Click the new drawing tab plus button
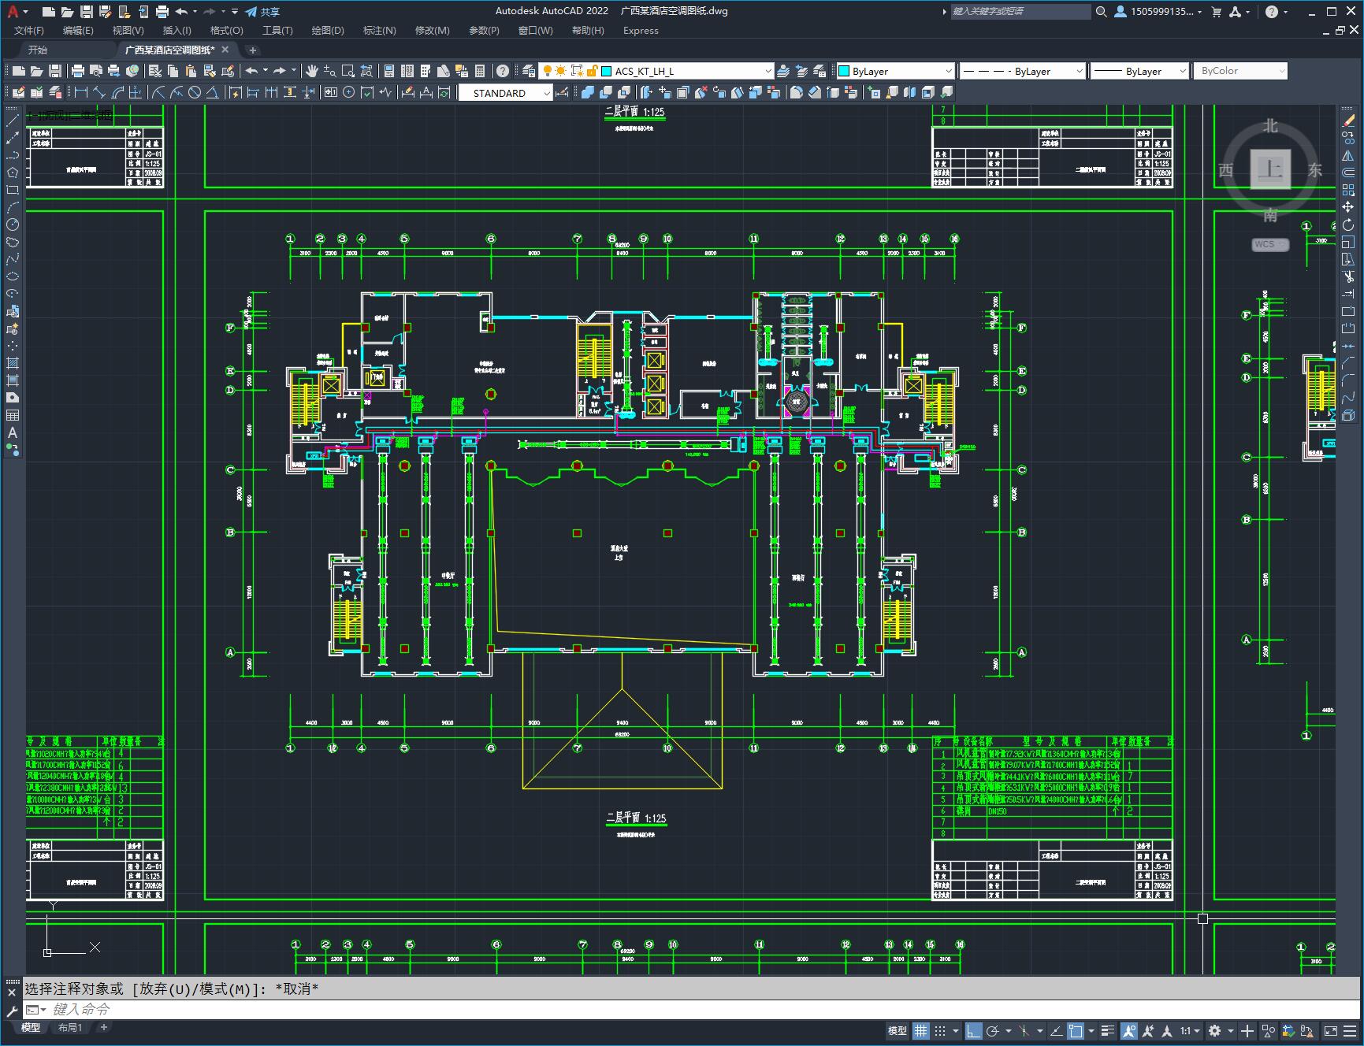1364x1046 pixels. (253, 50)
